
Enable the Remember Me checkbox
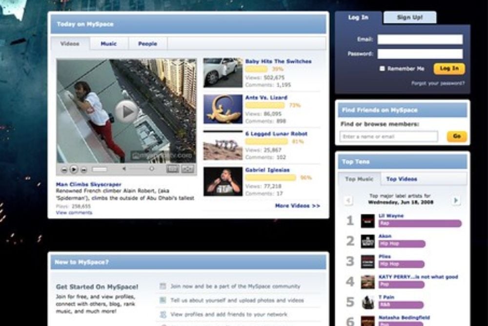382,69
